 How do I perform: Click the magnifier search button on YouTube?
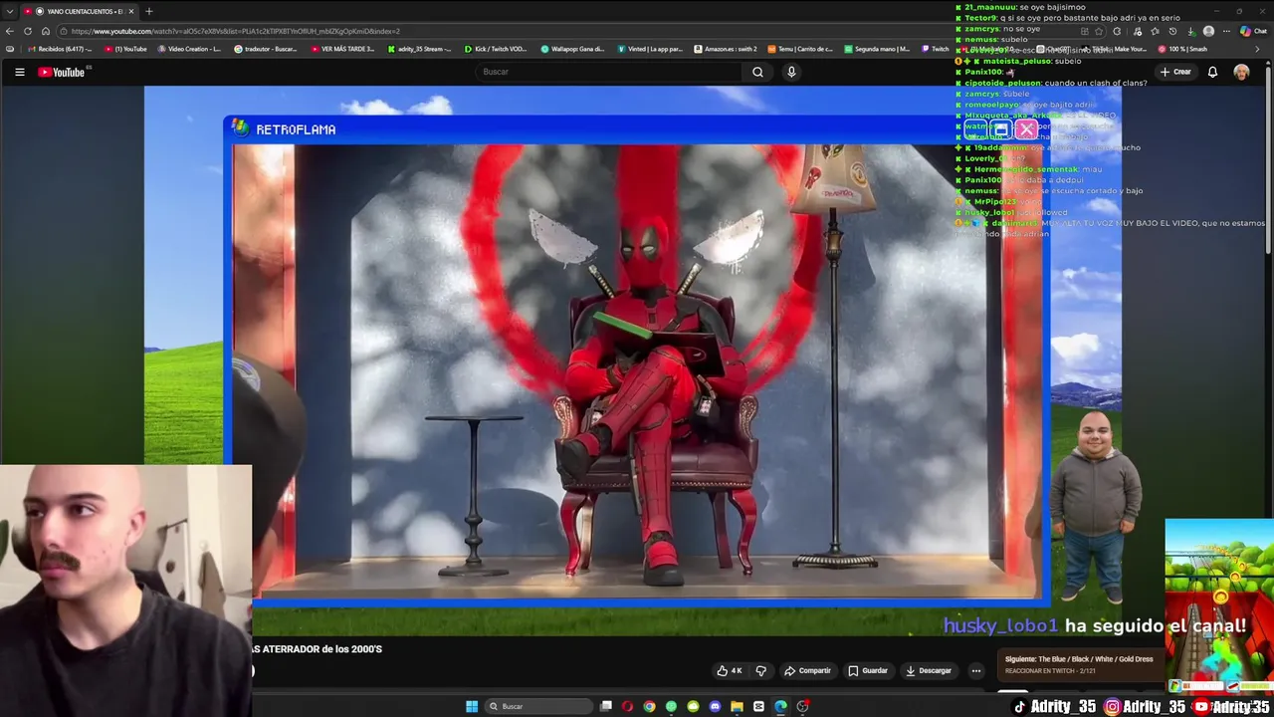[757, 72]
